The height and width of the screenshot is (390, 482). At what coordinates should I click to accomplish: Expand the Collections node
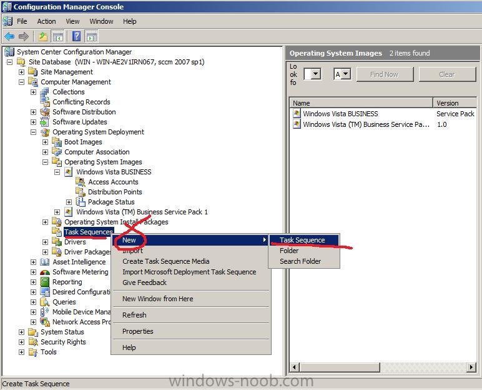(x=33, y=92)
